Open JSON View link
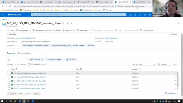The height and width of the screenshot is (103, 183). (174, 34)
